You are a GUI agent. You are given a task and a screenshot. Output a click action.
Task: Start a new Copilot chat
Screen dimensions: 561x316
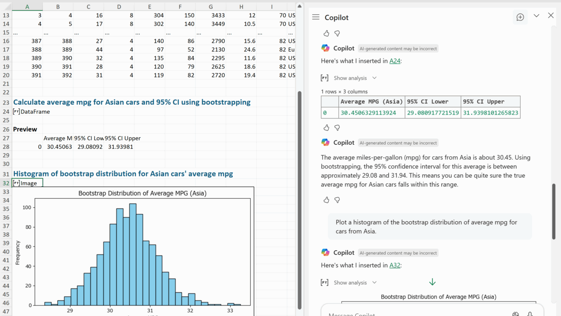520,17
